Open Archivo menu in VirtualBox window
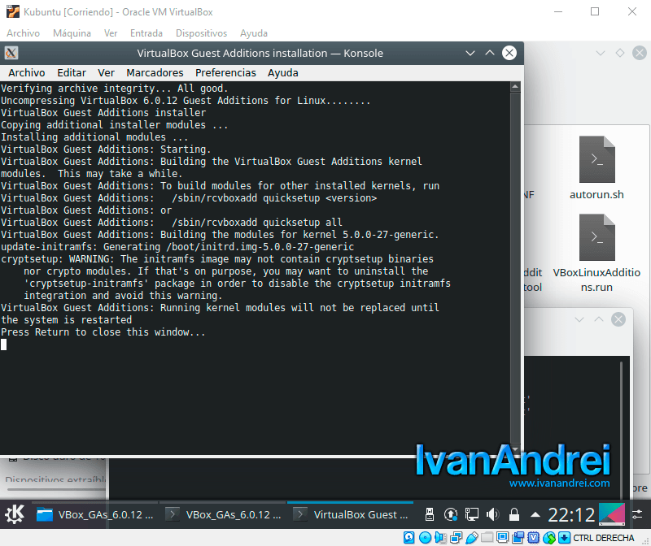 tap(24, 33)
